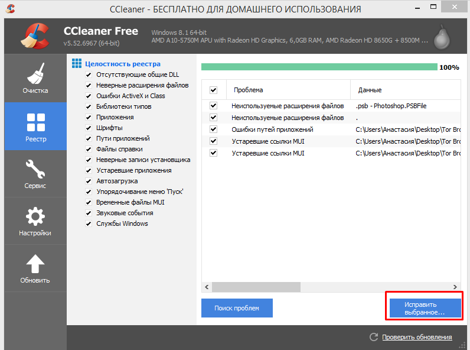
Task: Uncheck Временные файлы MUI
Action: pyautogui.click(x=89, y=202)
